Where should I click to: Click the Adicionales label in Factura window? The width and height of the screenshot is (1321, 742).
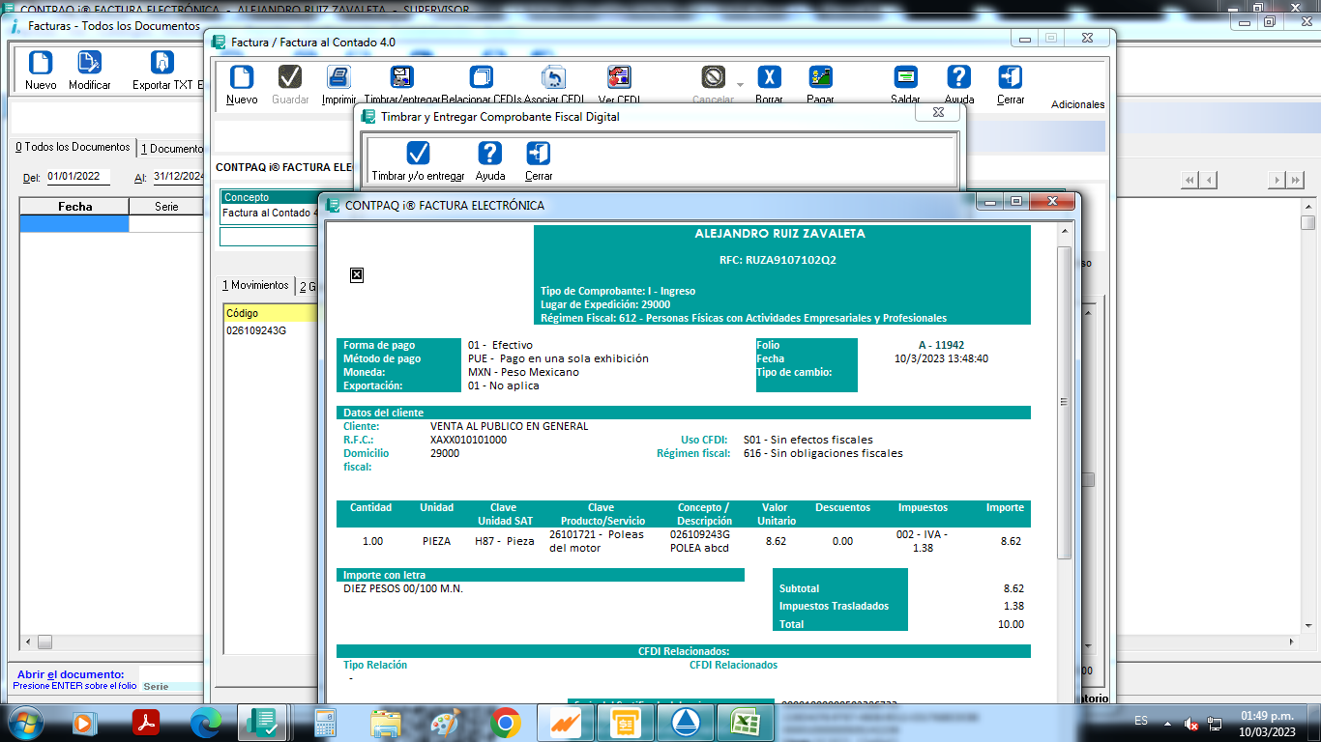(x=1077, y=104)
